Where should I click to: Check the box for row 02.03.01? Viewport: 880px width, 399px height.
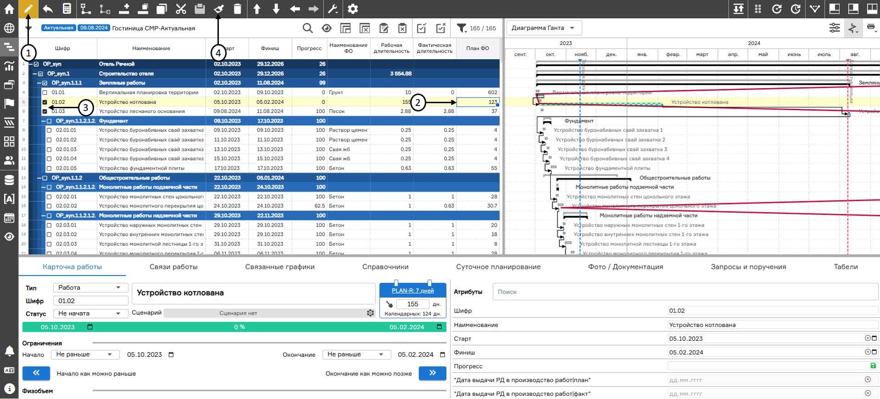(x=49, y=225)
